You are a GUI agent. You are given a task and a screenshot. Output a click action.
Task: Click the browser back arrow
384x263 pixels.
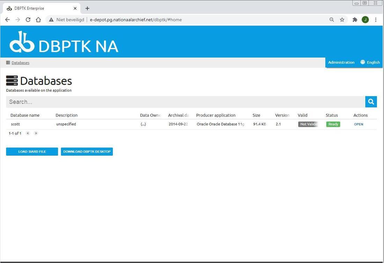[x=8, y=20]
